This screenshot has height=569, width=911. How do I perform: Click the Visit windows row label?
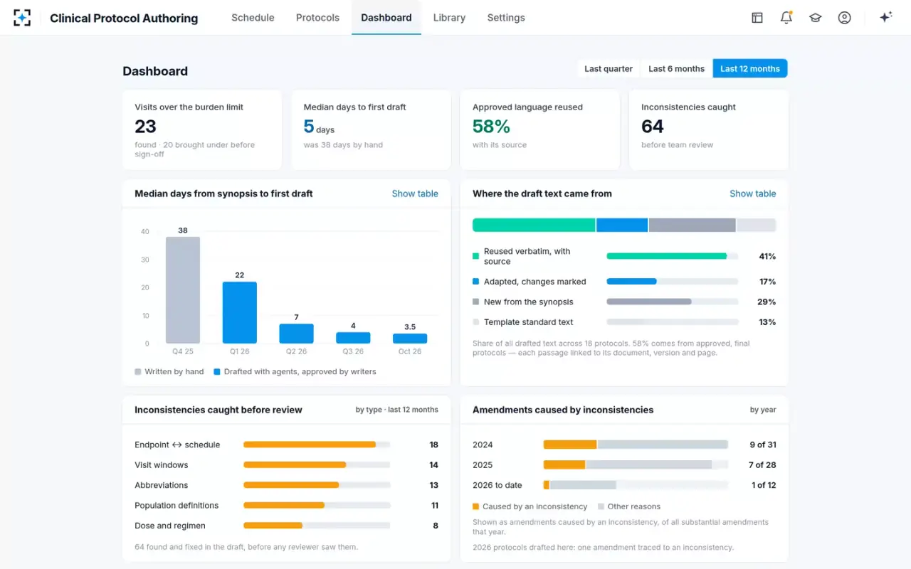click(x=162, y=465)
